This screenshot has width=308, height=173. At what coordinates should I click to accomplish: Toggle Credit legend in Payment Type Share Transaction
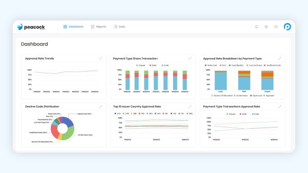pyautogui.click(x=165, y=65)
